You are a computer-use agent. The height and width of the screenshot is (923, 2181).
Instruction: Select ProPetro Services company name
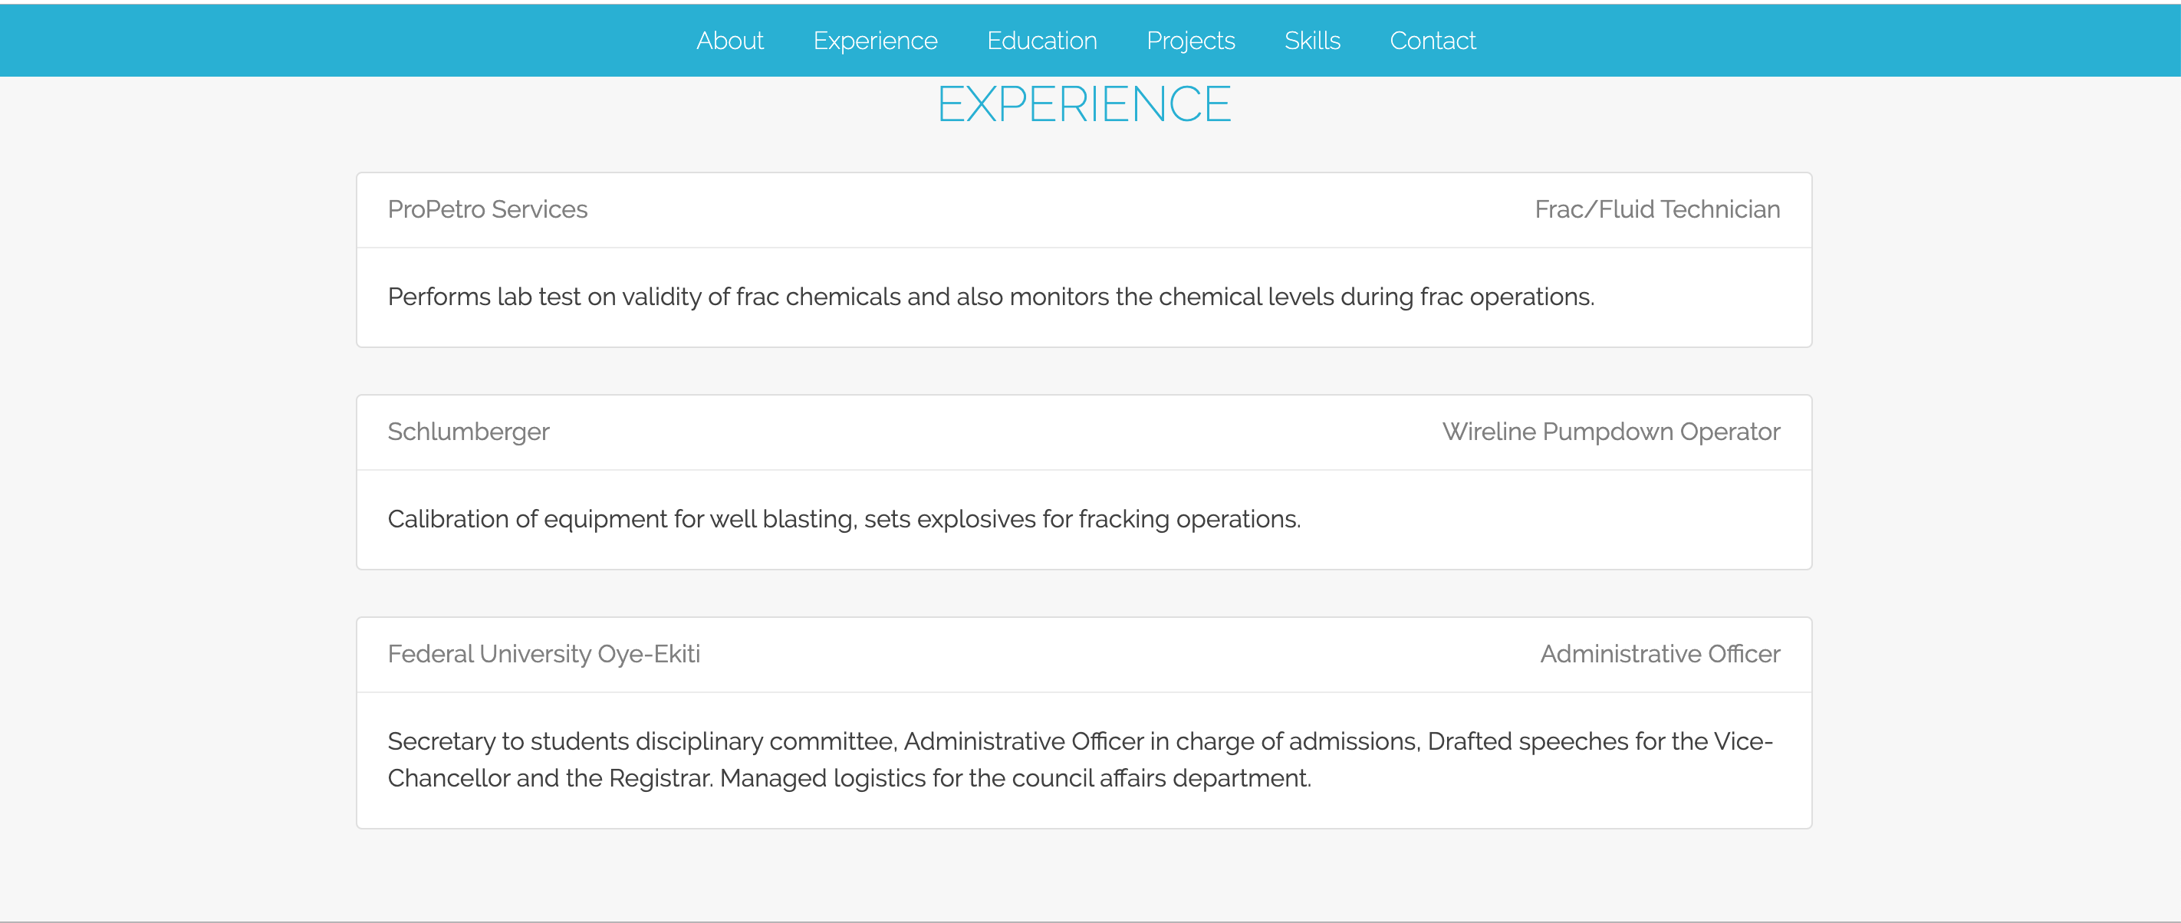pyautogui.click(x=487, y=209)
